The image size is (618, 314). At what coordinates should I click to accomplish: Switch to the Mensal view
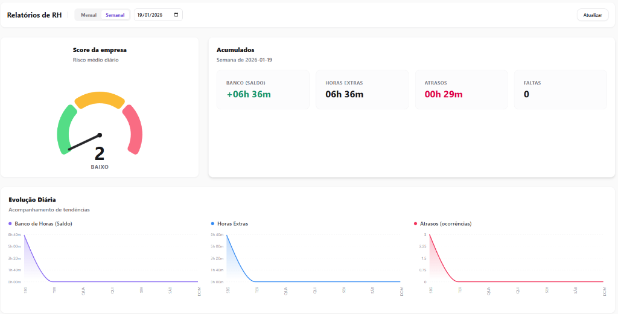[88, 15]
